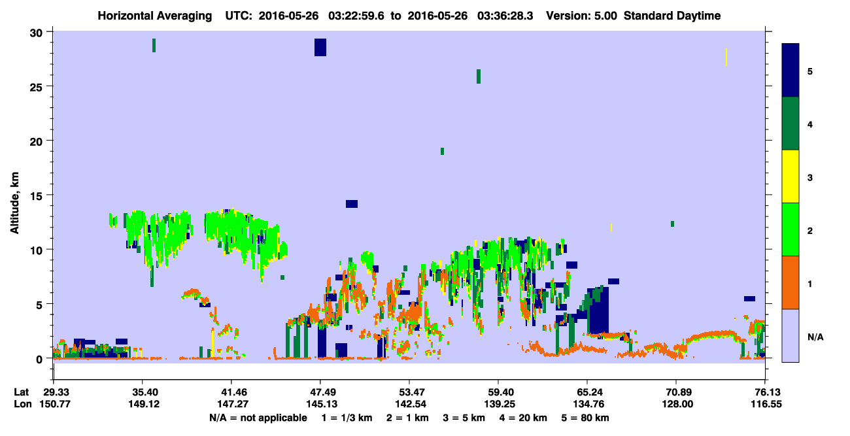Click the end time '03:36:28.3' in title
Screen dimensions: 850x436
505,16
